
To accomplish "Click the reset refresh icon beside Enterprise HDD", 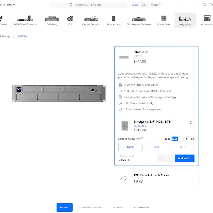I will (x=191, y=122).
